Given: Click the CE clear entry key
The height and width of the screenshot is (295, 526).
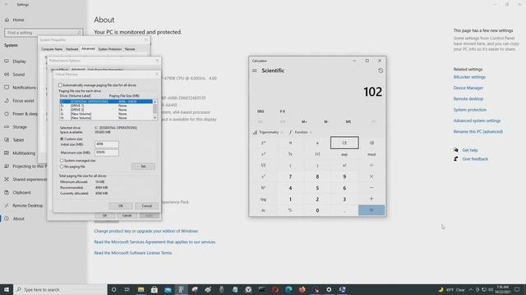Looking at the screenshot, I should pyautogui.click(x=344, y=143).
